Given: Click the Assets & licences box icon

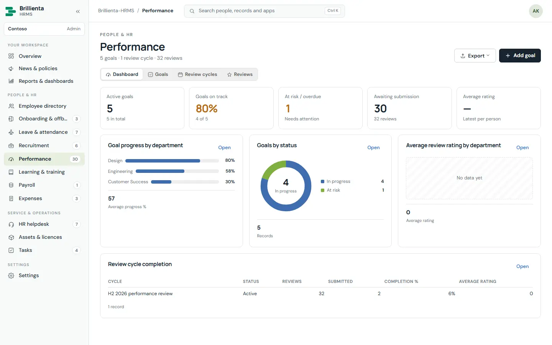Looking at the screenshot, I should [11, 237].
